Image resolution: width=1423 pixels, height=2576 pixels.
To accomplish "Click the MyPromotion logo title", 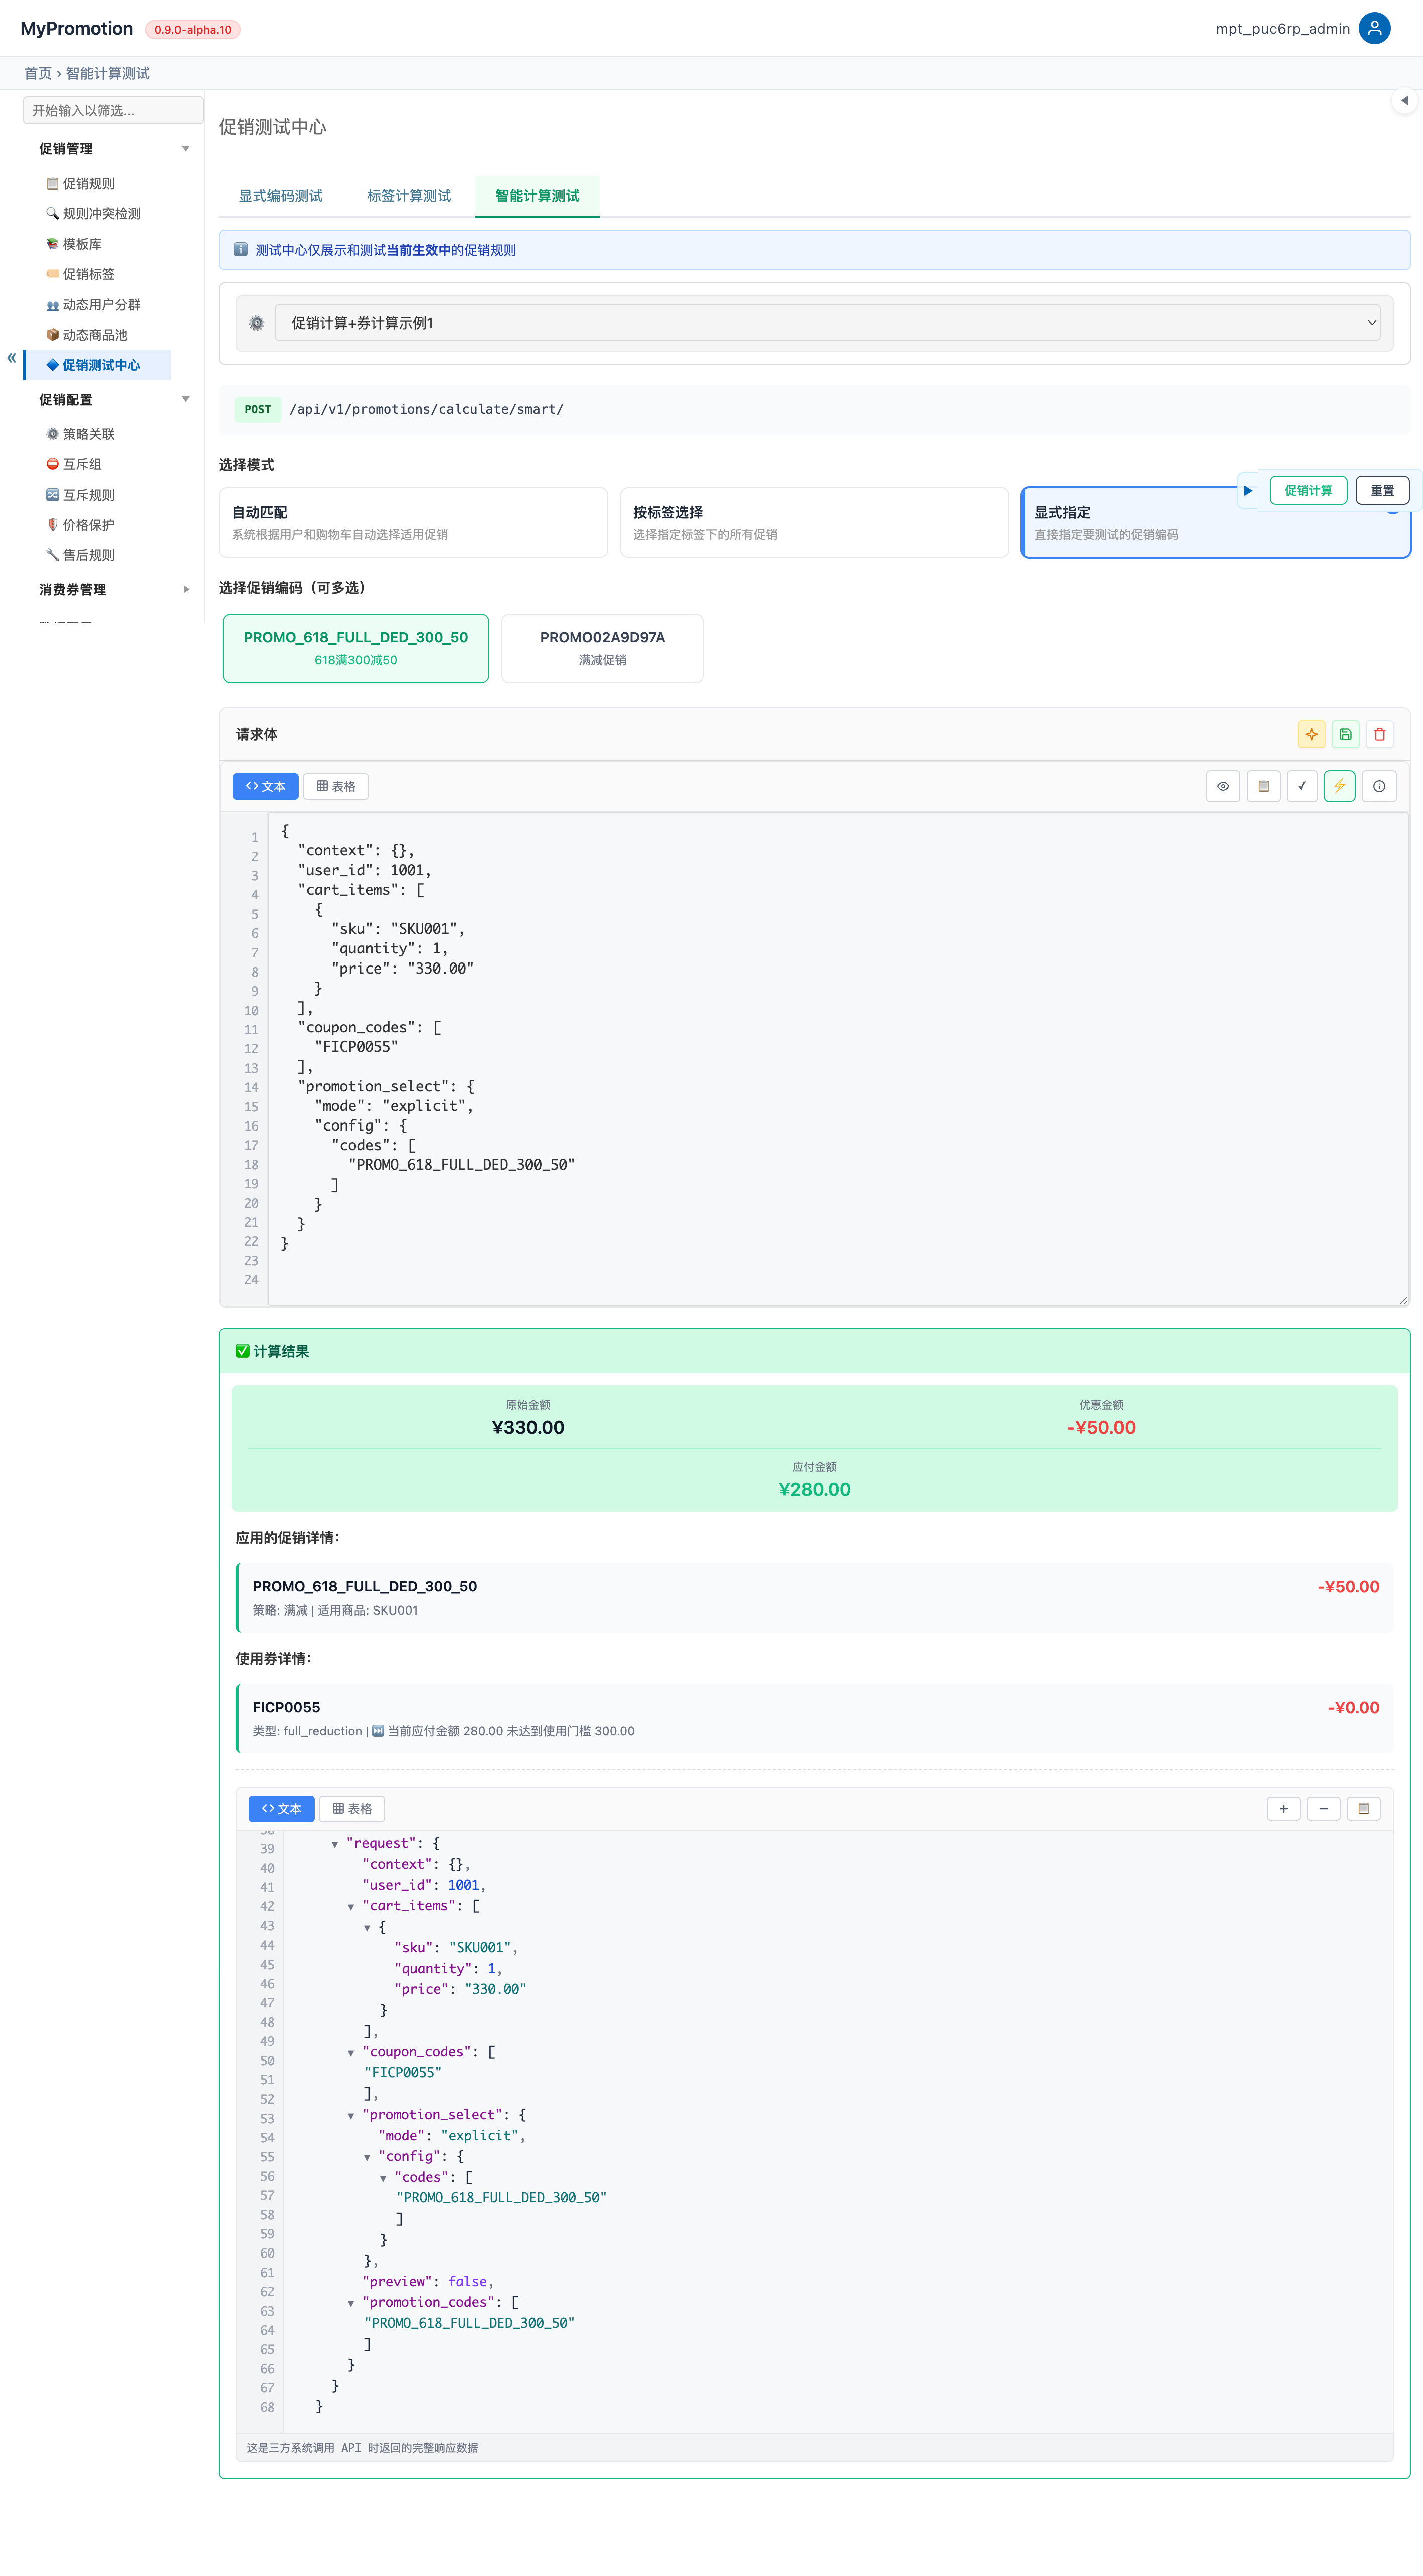I will (77, 28).
